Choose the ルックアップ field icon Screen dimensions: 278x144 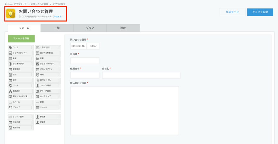pyautogui.click(x=38, y=96)
